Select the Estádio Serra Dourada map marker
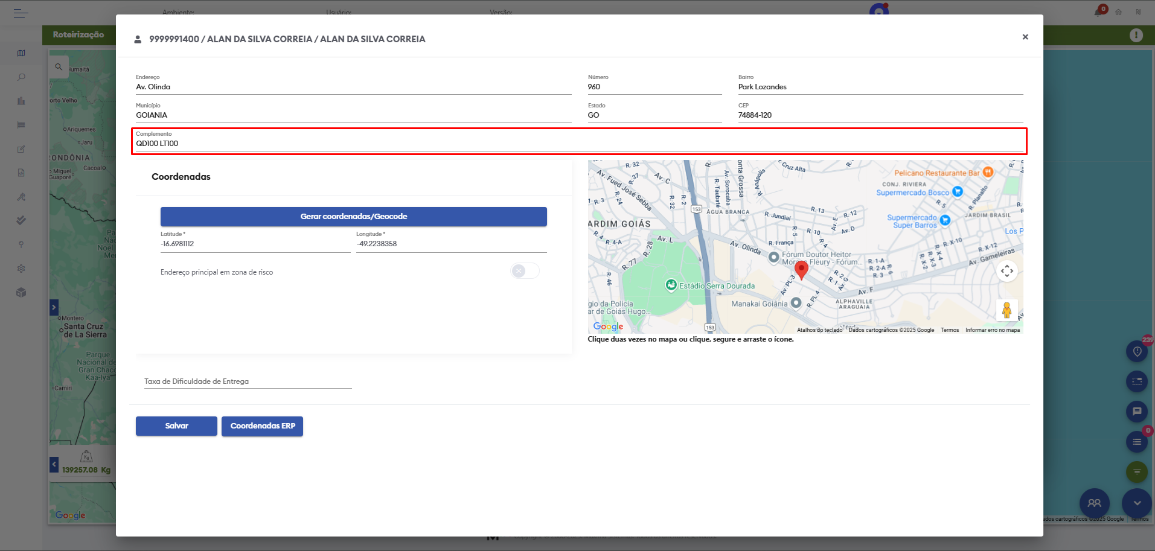Image resolution: width=1155 pixels, height=551 pixels. coord(671,285)
